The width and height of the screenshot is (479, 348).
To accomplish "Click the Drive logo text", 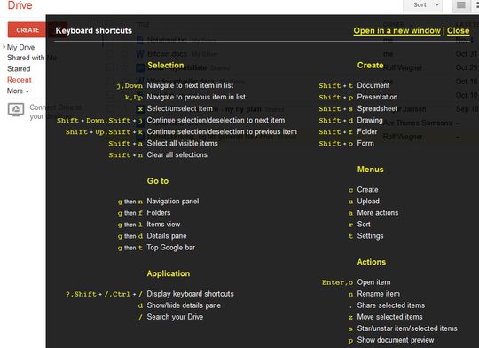I will click(x=20, y=5).
